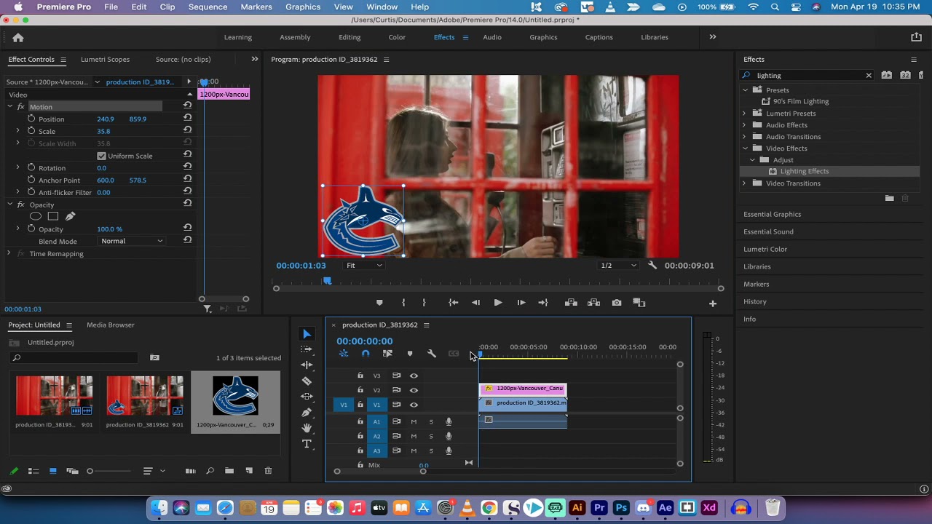Expand Time Remapping in Effect Controls
Viewport: 932px width, 524px height.
pyautogui.click(x=9, y=253)
